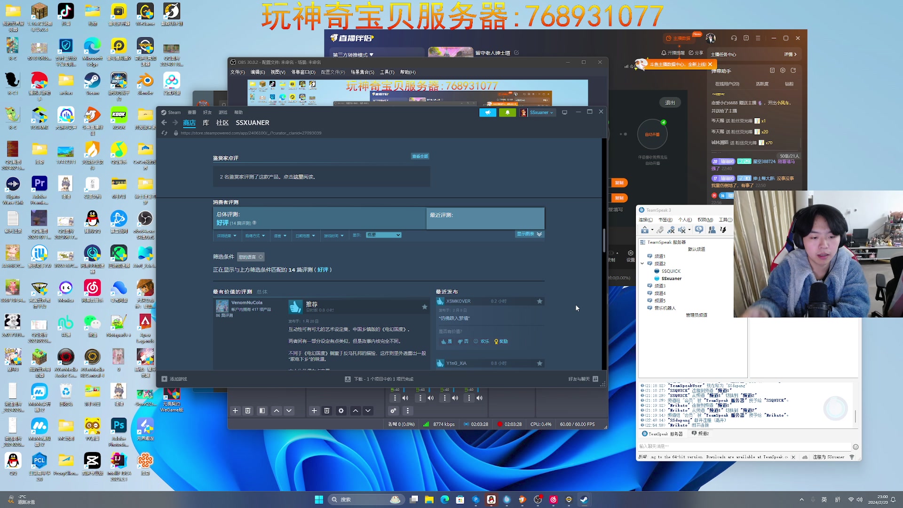903x508 pixels.
Task: Click 奖励 award link on XSMKOVER review
Action: point(501,341)
